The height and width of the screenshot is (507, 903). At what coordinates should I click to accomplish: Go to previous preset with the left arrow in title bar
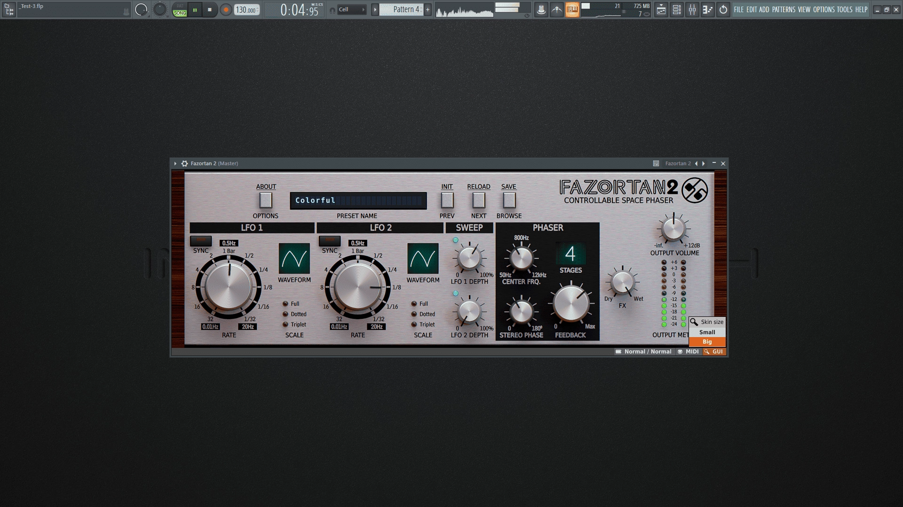(696, 163)
